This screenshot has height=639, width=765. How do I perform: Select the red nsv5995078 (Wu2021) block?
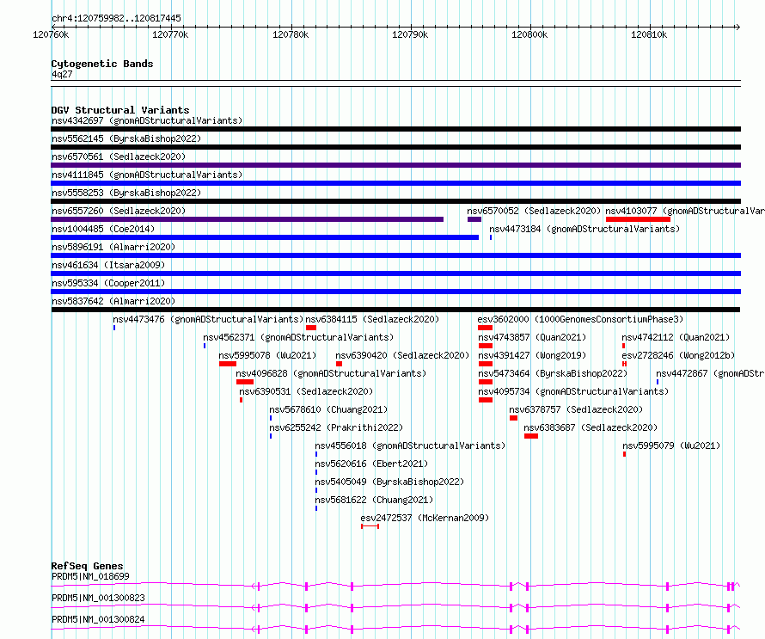pos(228,364)
